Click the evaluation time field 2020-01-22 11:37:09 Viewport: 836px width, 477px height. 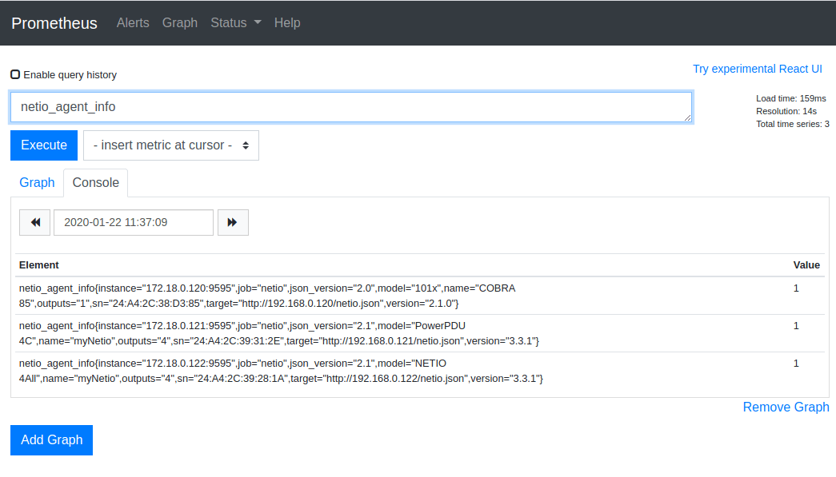[134, 223]
